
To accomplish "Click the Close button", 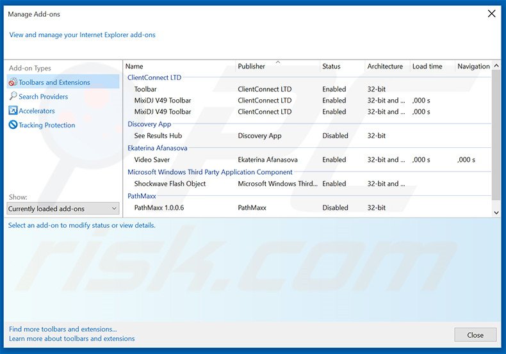I will (475, 335).
